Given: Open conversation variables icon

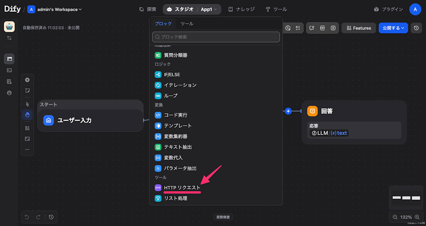Looking at the screenshot, I should 312,28.
